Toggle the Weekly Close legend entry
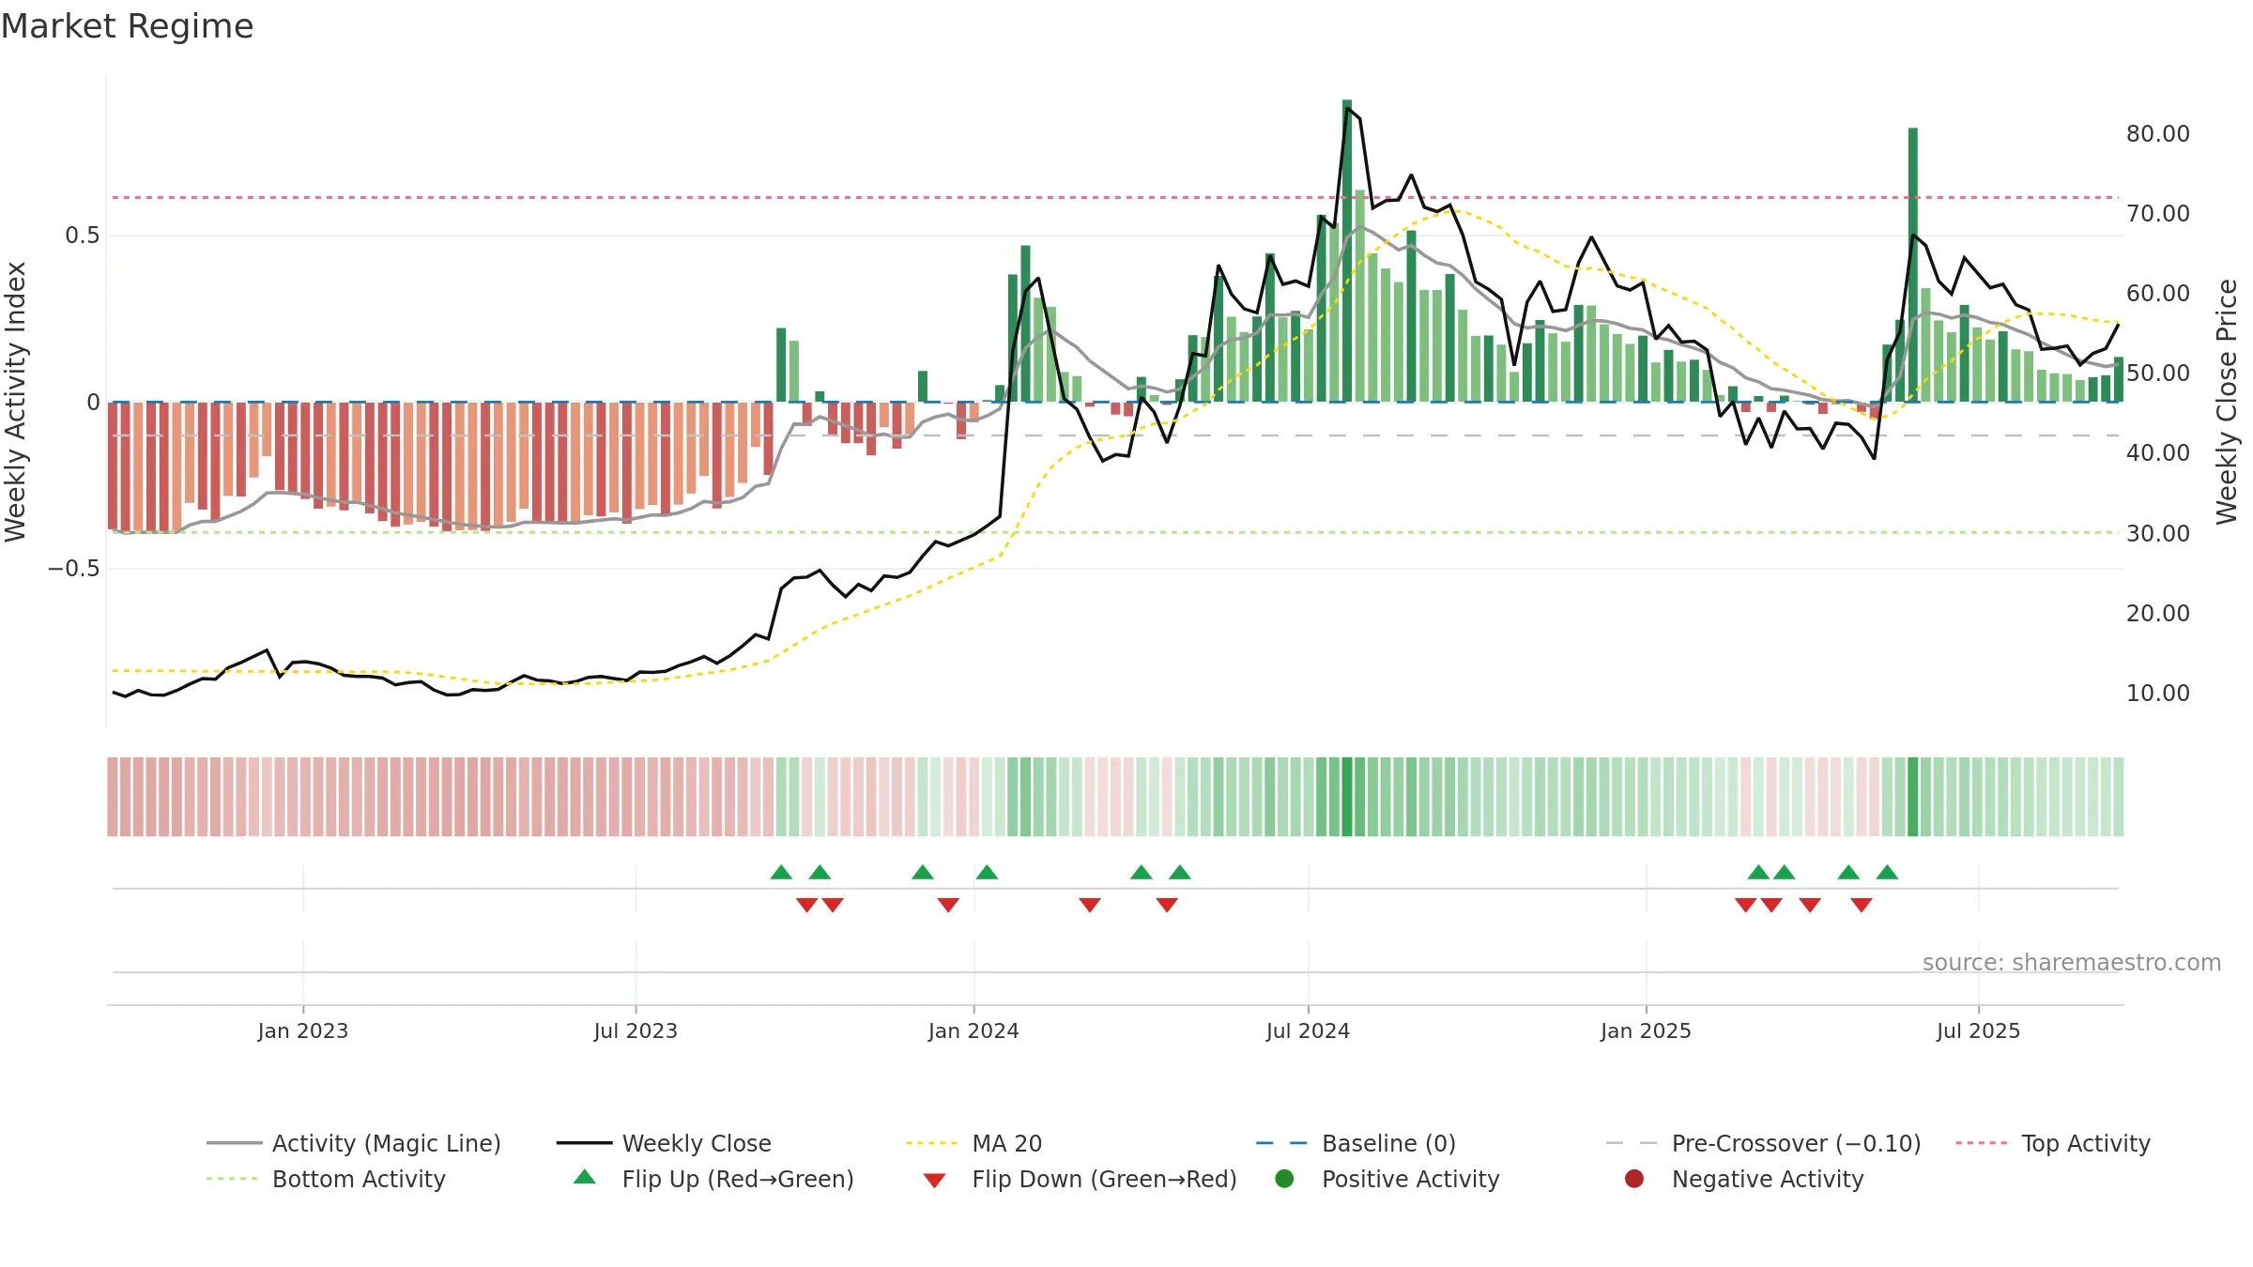The image size is (2253, 1267). tap(664, 1143)
